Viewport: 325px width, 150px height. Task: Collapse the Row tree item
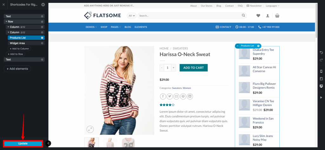pos(6,22)
